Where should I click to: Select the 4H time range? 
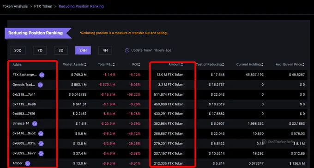point(105,50)
